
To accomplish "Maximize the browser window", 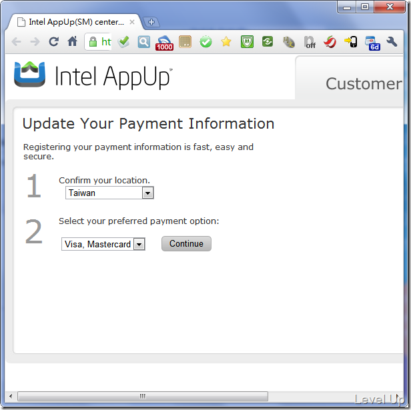I will pos(365,7).
